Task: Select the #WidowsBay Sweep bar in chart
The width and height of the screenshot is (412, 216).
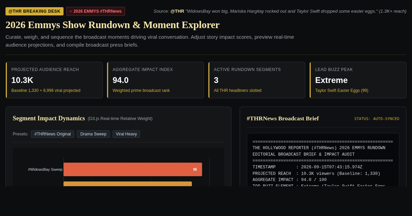Action: click(x=133, y=169)
